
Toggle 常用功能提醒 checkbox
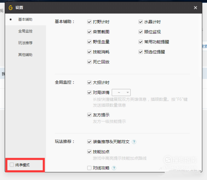pyautogui.click(x=141, y=42)
